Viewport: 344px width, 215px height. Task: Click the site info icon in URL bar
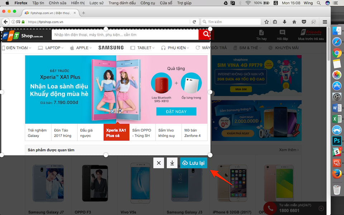13,22
